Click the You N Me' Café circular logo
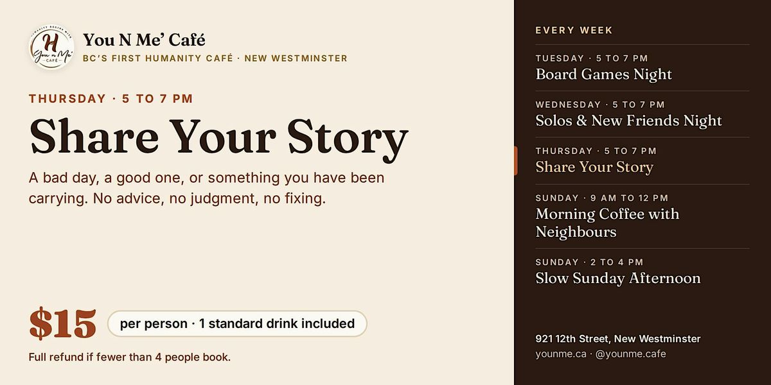Screen dimensions: 771x385 click(51, 49)
